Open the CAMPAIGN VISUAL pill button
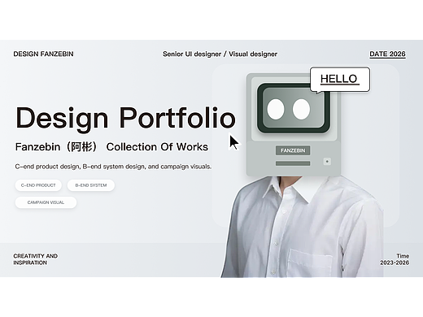This screenshot has height=317, width=423. click(46, 202)
